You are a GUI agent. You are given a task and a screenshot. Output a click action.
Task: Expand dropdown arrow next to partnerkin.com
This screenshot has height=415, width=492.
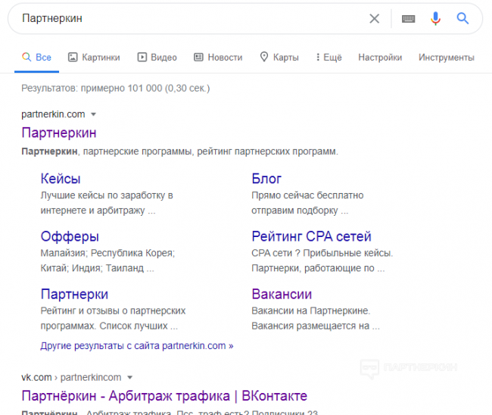pyautogui.click(x=94, y=114)
